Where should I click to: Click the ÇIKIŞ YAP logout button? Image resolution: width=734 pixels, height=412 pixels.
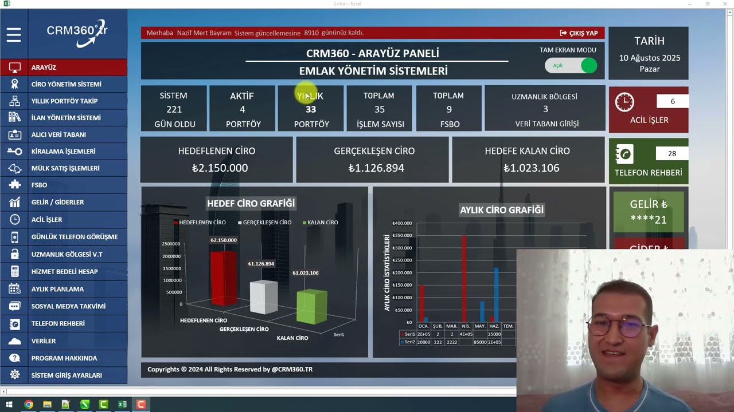pyautogui.click(x=579, y=33)
